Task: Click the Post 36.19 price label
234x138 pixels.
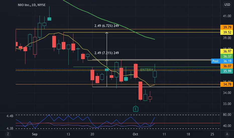Action: 222,61
